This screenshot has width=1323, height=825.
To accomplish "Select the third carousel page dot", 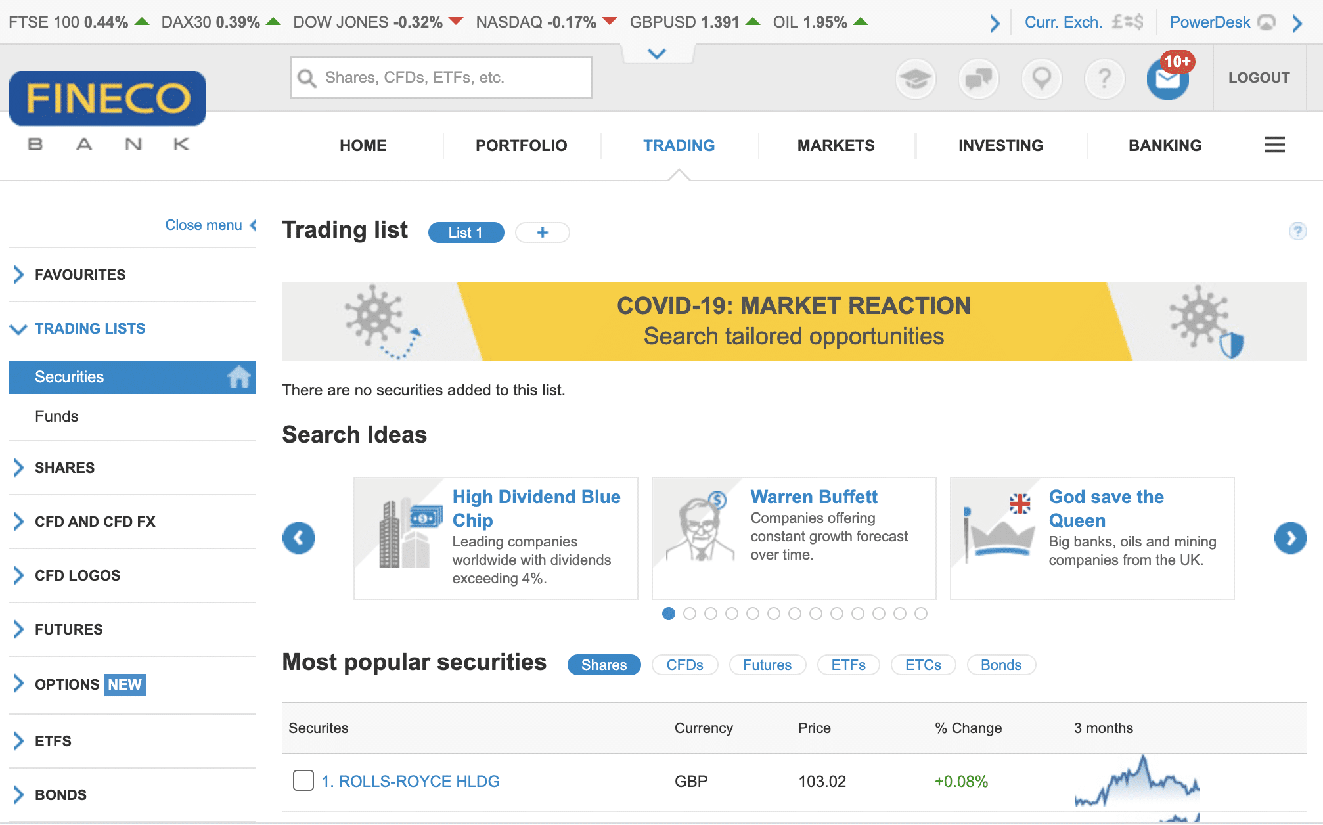I will 711,613.
